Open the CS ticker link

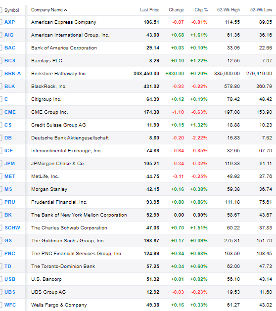[8, 125]
